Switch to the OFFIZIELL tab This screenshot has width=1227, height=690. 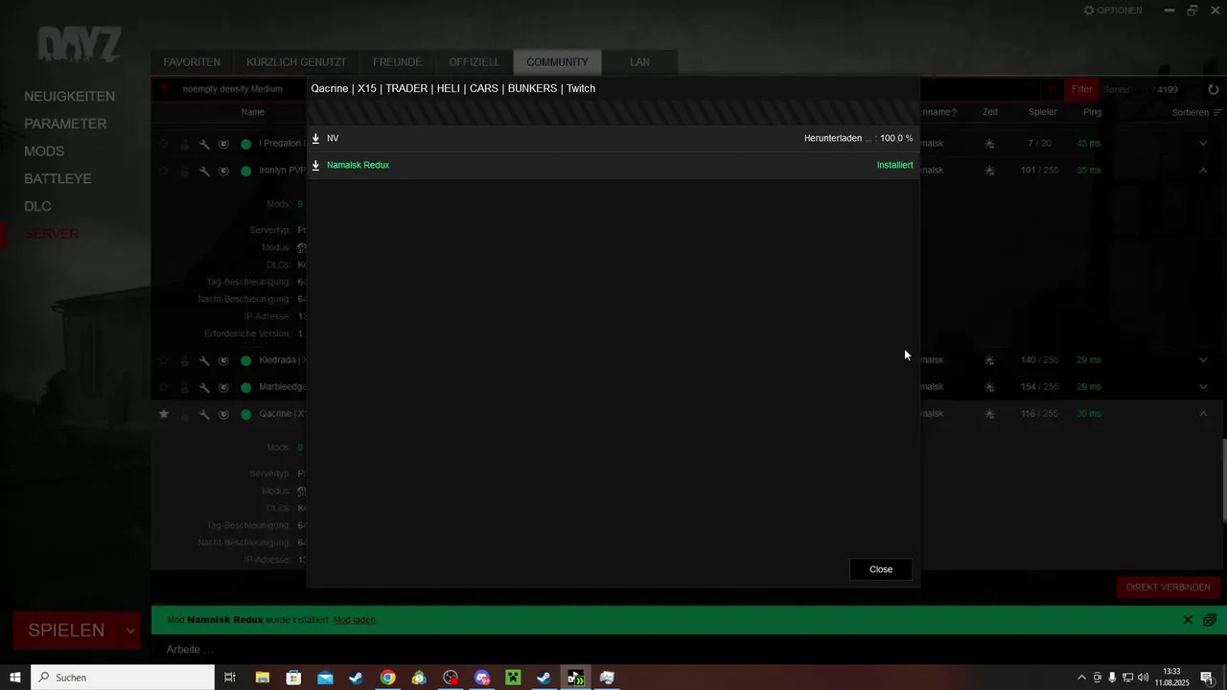click(x=475, y=62)
